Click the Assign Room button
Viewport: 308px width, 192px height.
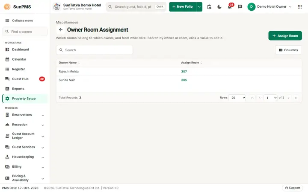click(285, 36)
